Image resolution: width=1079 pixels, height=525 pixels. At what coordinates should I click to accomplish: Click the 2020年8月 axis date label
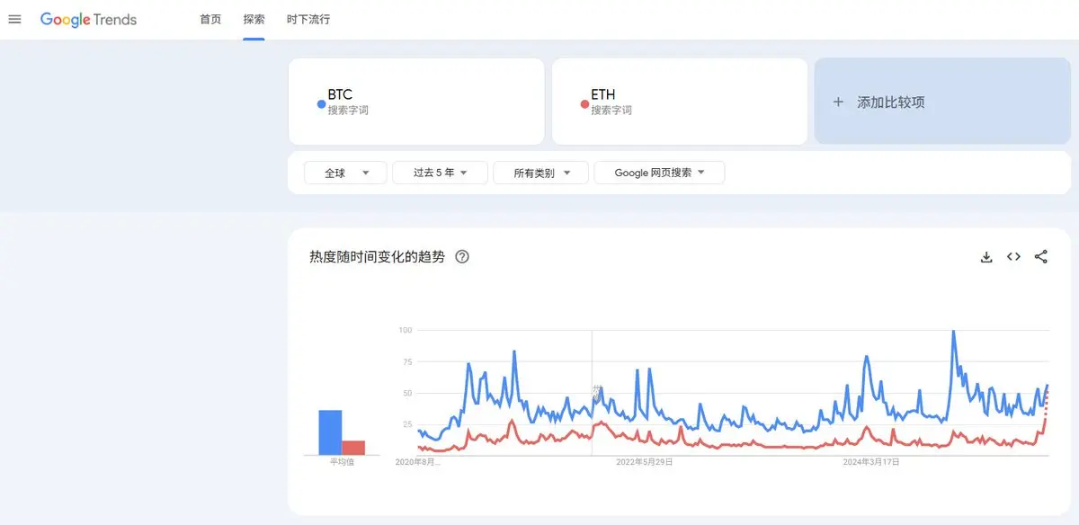[418, 462]
